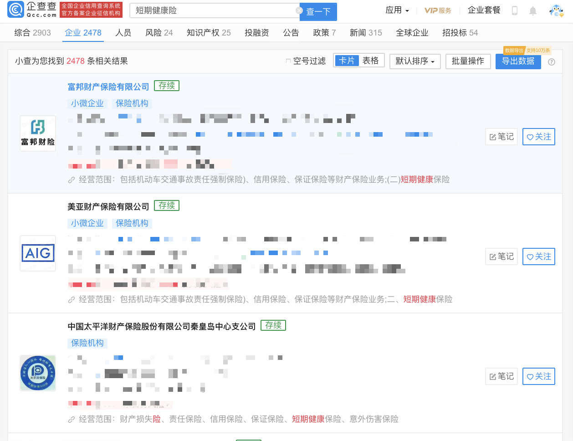Viewport: 573px width, 441px height.
Task: Open the AIG company logo
Action: coord(38,253)
